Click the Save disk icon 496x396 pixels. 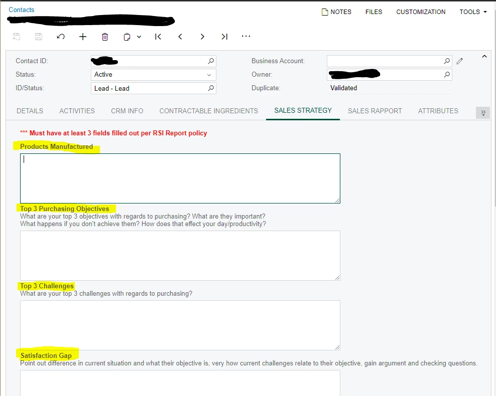[39, 37]
